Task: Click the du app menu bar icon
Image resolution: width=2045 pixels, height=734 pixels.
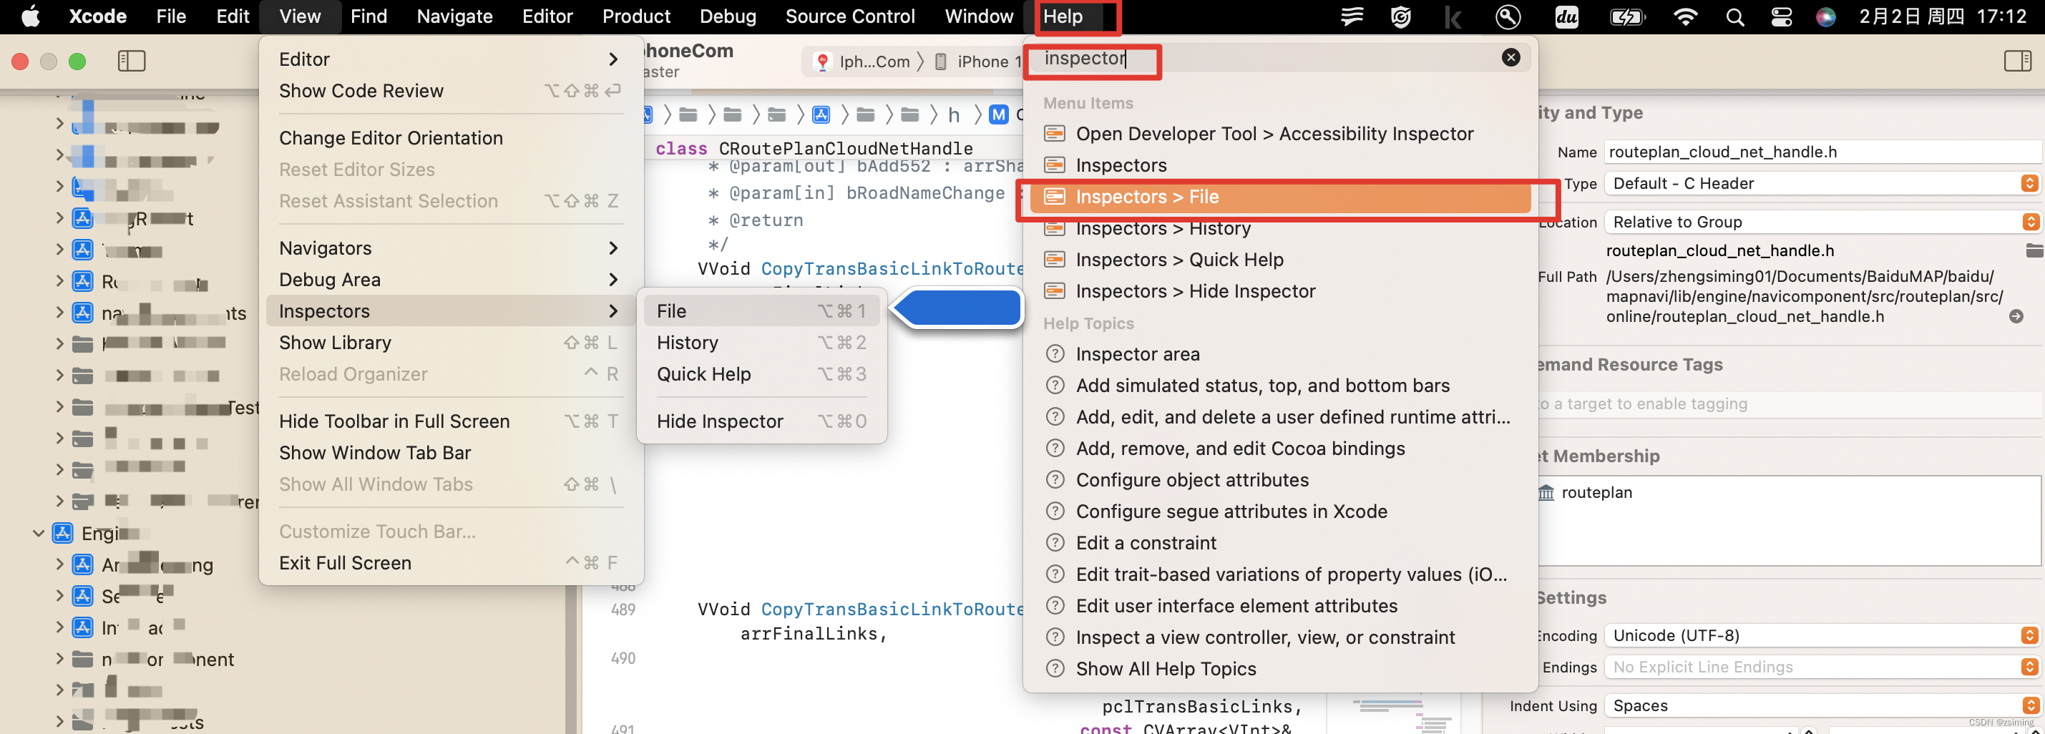Action: coord(1566,16)
